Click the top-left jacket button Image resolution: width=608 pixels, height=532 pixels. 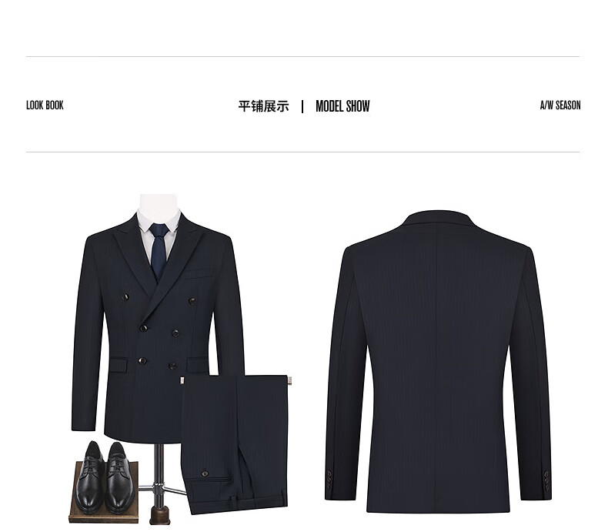point(125,297)
